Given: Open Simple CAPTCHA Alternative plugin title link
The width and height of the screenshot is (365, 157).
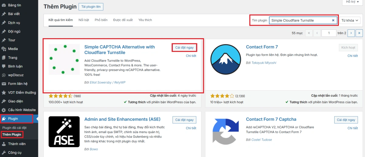Looking at the screenshot, I should [120, 50].
